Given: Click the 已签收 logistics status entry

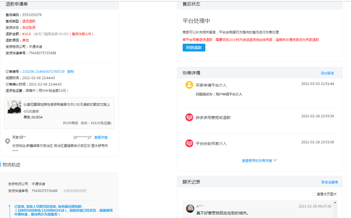Looking at the screenshot, I should coord(64,210).
